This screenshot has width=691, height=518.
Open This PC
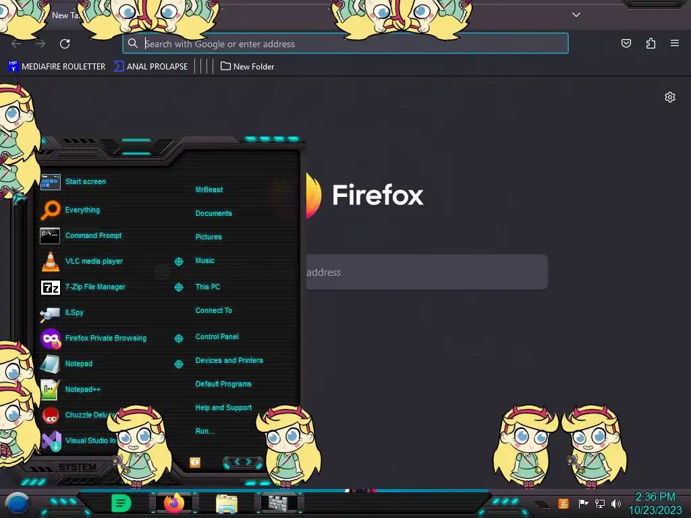(x=208, y=287)
